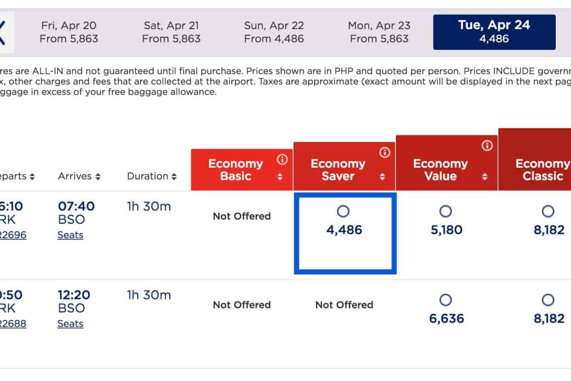Pick the 6,636 Economy Value fare

click(446, 300)
